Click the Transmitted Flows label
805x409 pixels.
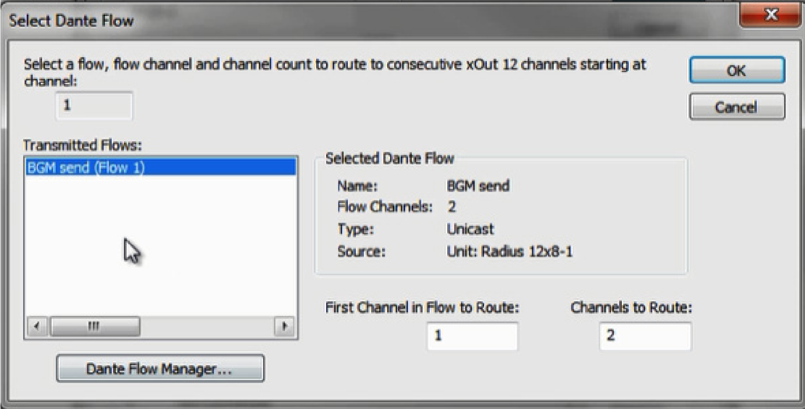82,145
